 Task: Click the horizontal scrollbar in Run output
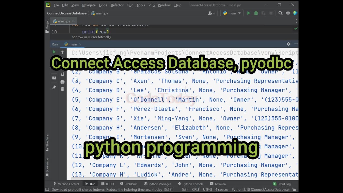109,179
